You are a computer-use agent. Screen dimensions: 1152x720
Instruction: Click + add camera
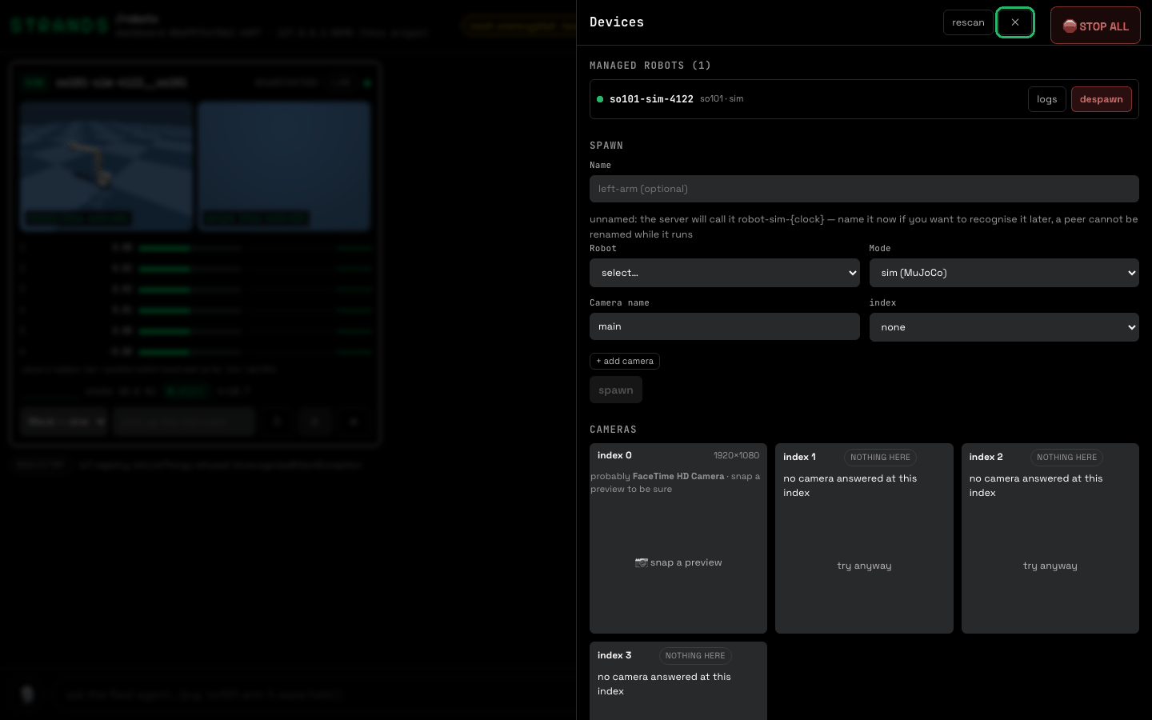[625, 361]
